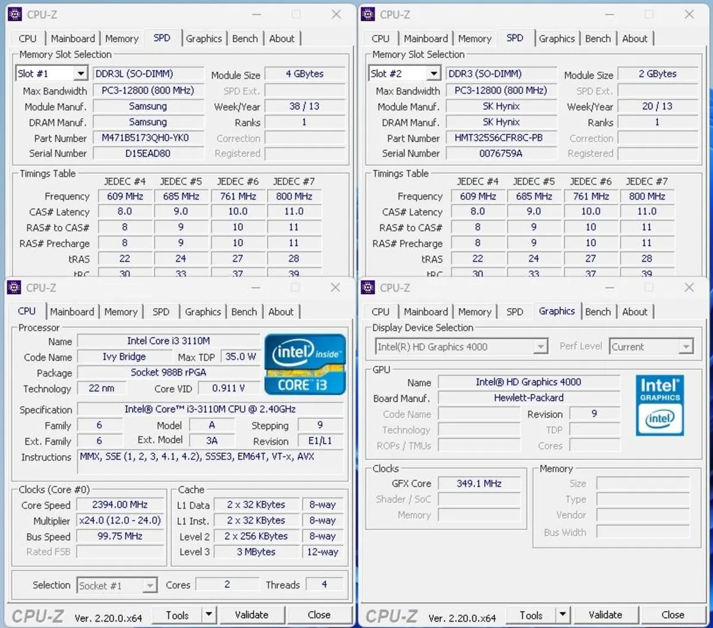
Task: Click Close button in the processor window
Action: [x=319, y=615]
